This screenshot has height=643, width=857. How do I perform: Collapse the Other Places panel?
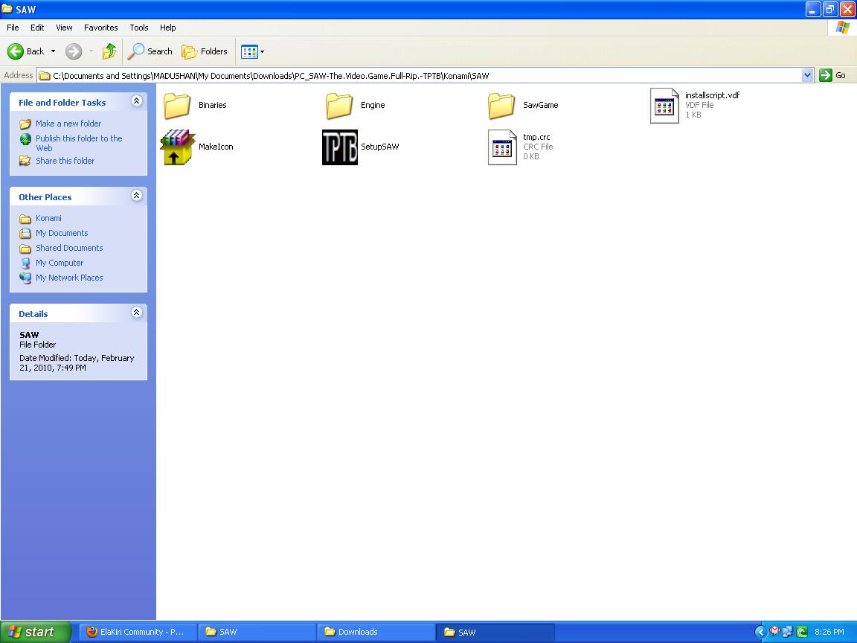point(137,196)
